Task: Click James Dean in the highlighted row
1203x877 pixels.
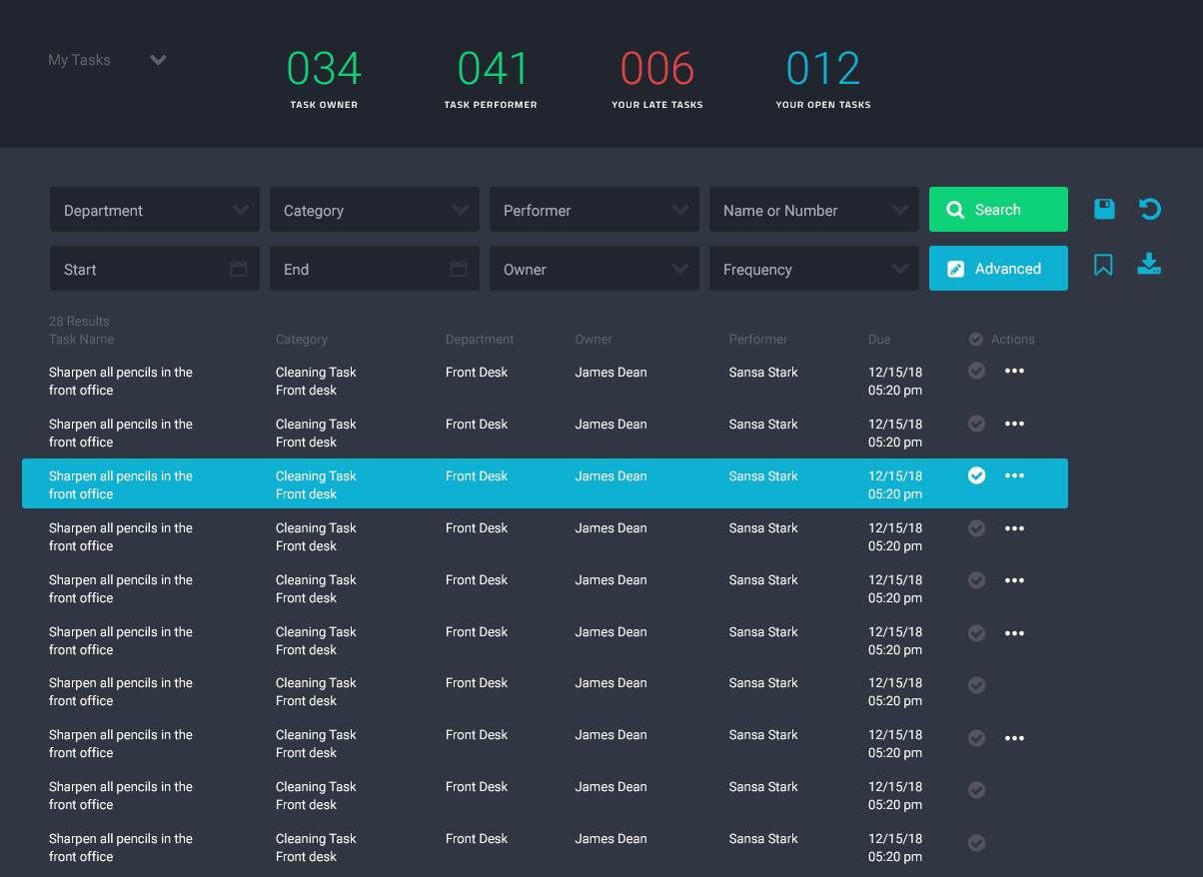Action: pos(610,476)
